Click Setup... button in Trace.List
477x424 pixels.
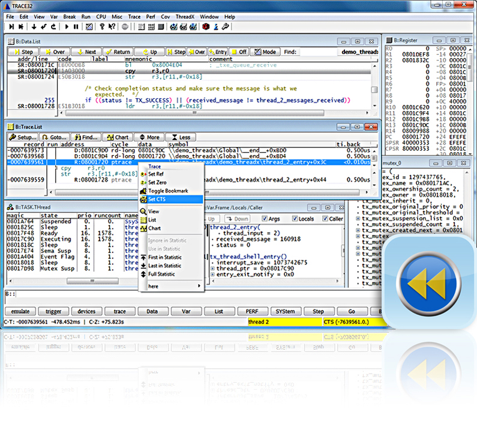23,137
